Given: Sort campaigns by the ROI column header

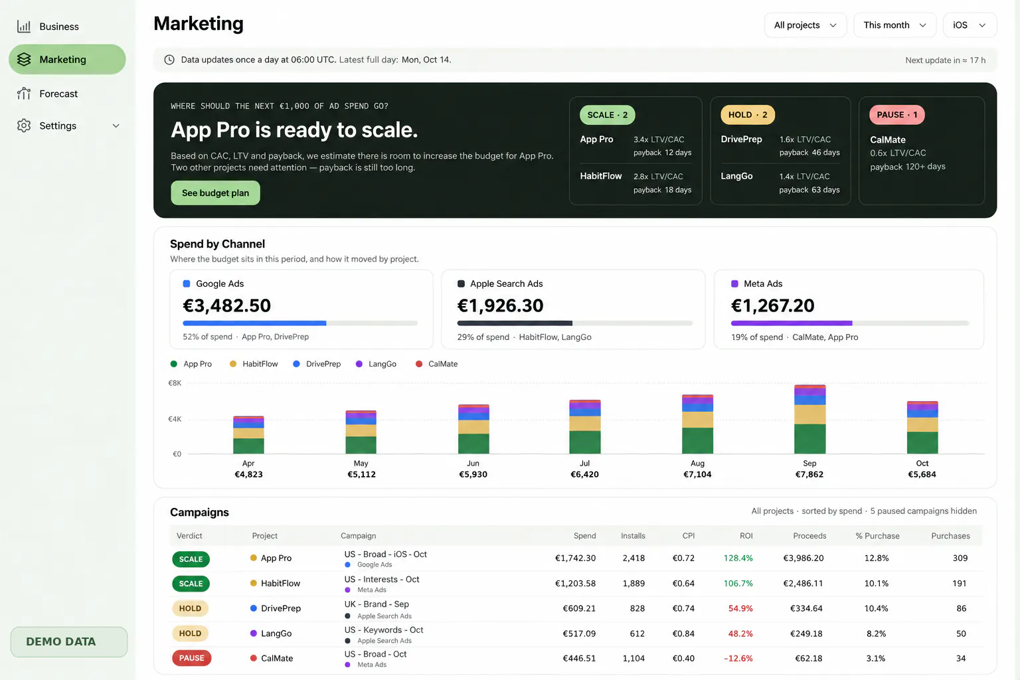Looking at the screenshot, I should coord(746,536).
